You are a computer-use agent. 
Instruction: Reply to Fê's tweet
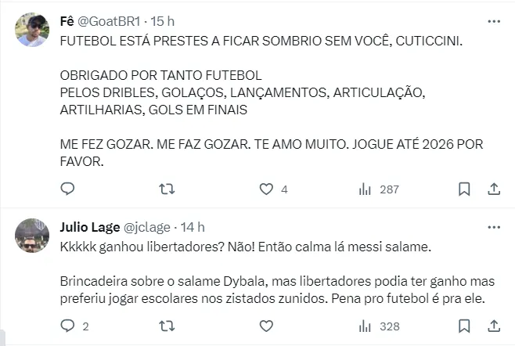(x=68, y=189)
